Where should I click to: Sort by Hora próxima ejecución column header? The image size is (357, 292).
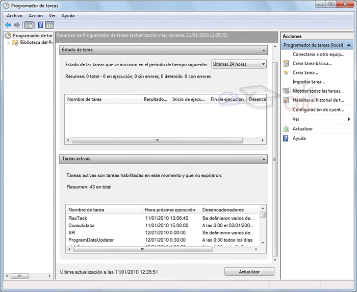point(170,209)
